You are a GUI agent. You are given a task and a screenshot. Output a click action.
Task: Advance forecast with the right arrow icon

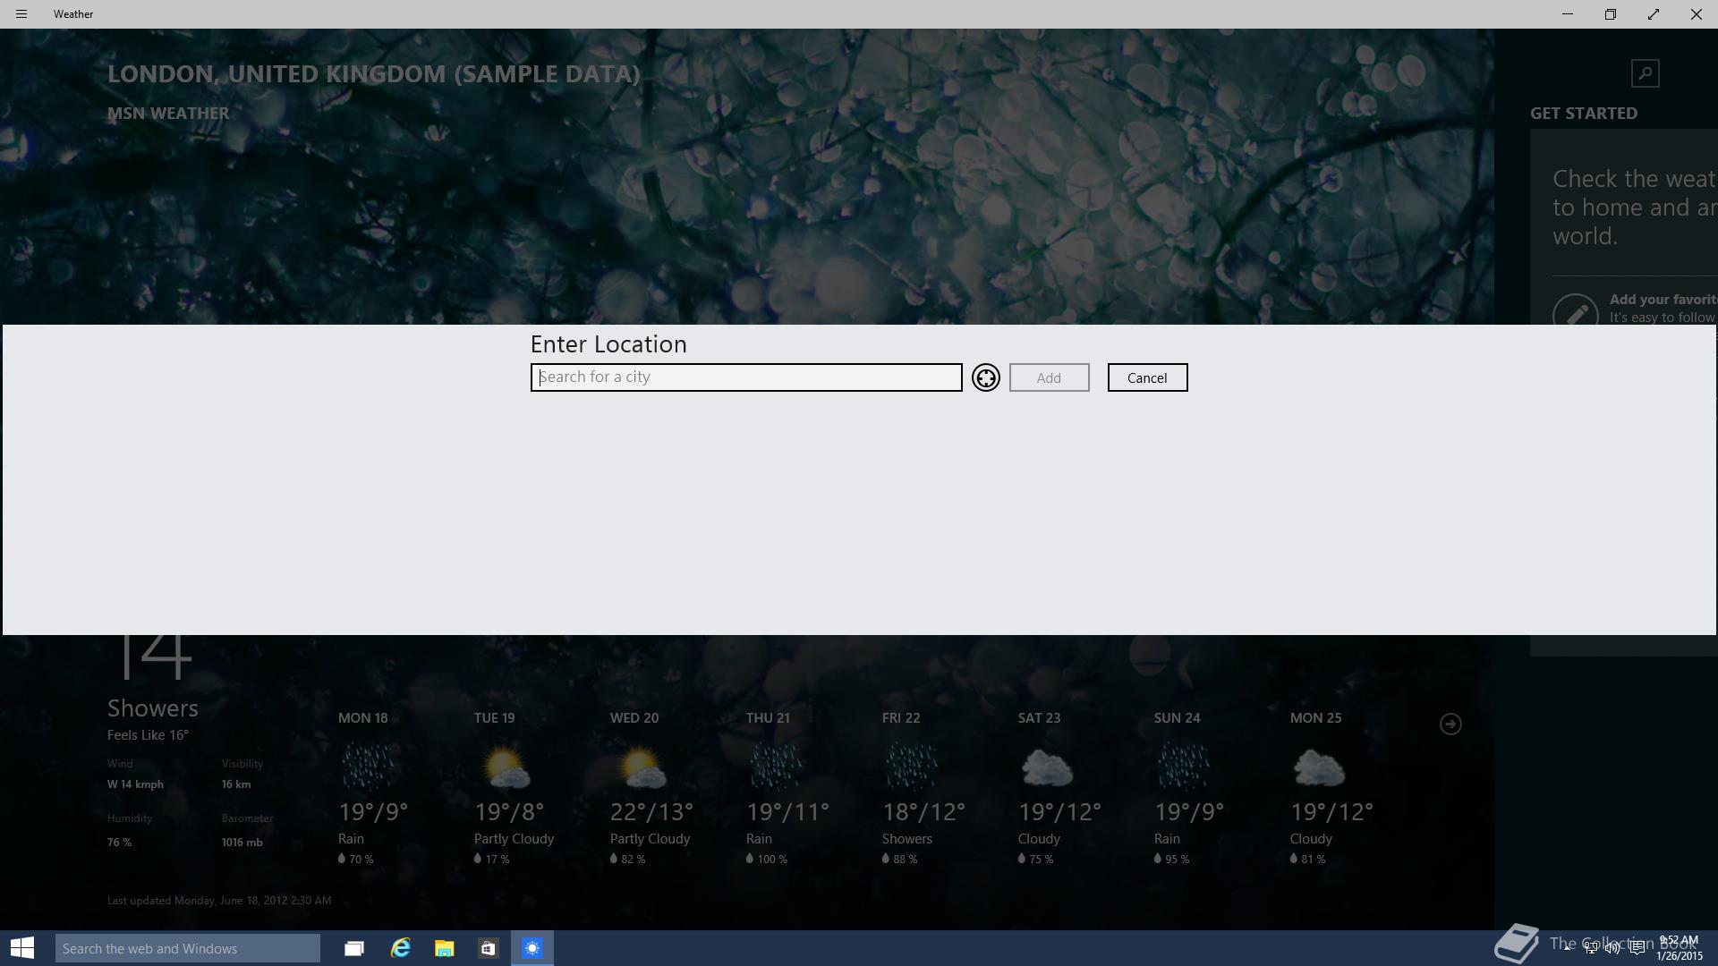(1450, 724)
